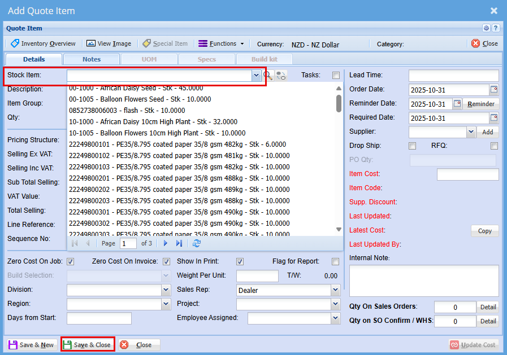Open the Sales Rep dropdown showing Dealer
The width and height of the screenshot is (507, 355).
pos(335,290)
